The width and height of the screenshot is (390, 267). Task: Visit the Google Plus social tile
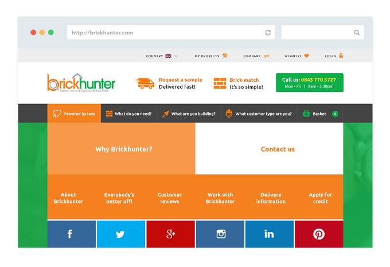point(171,234)
